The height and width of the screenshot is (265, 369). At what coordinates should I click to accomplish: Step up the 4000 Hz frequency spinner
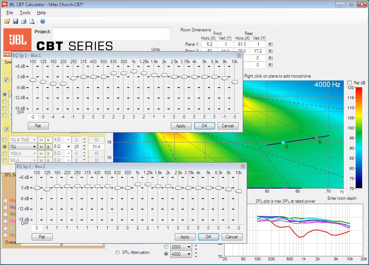196,252
